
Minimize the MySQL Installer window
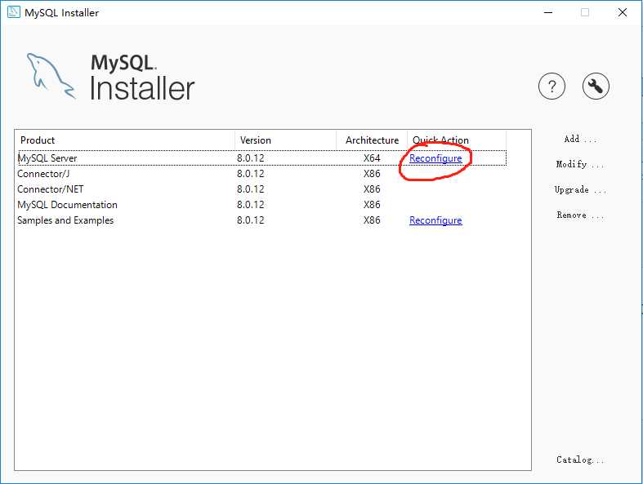[x=548, y=12]
